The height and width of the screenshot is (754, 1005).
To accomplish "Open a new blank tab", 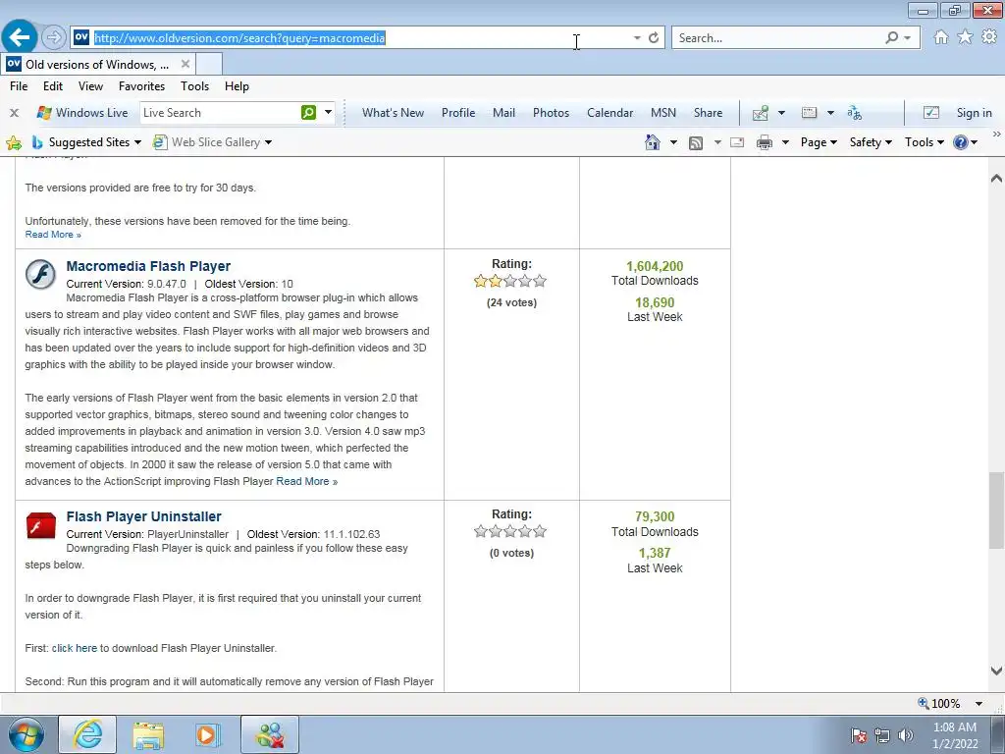I will coord(208,64).
